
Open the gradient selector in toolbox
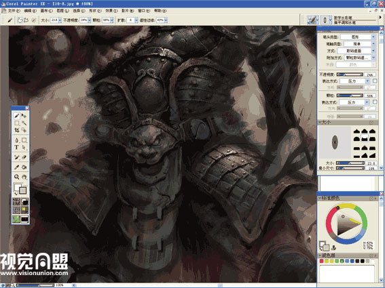[24, 202]
